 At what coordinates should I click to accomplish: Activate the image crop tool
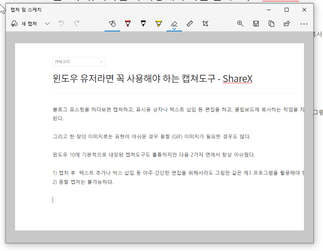(205, 24)
